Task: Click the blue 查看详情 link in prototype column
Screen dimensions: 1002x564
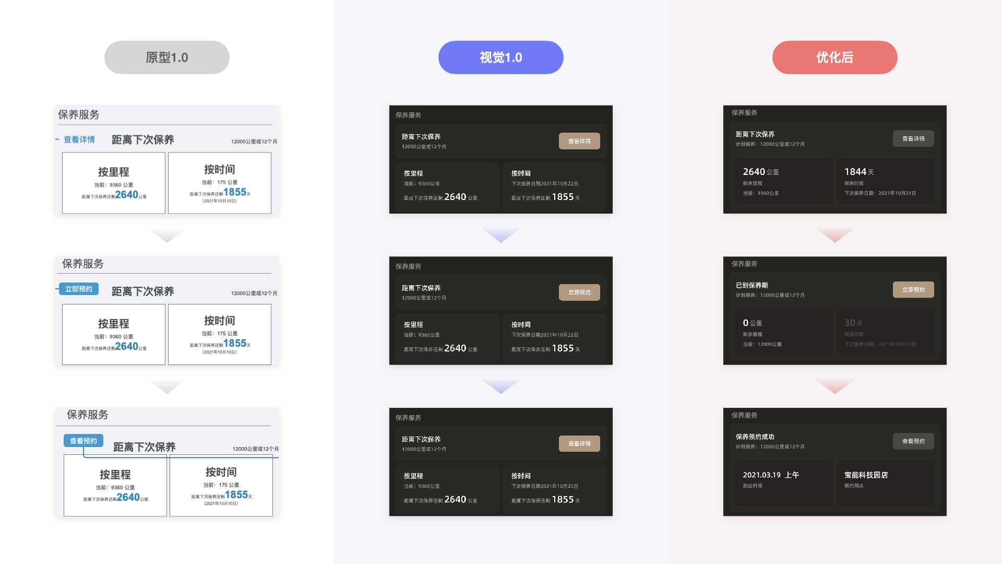Action: click(79, 139)
